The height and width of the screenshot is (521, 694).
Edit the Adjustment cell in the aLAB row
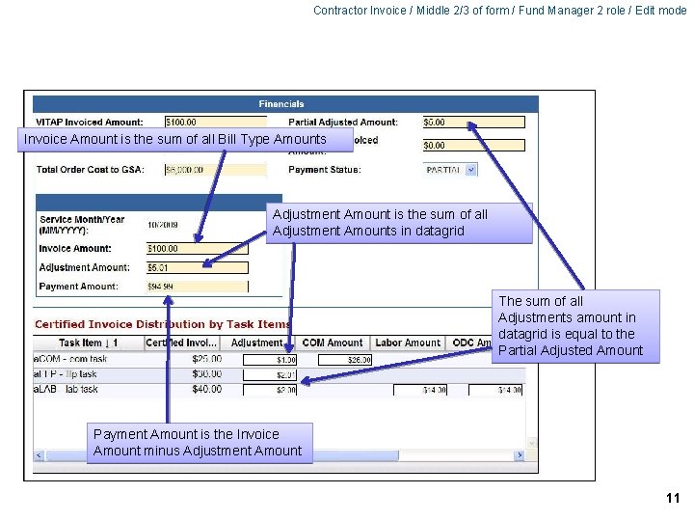pyautogui.click(x=270, y=390)
